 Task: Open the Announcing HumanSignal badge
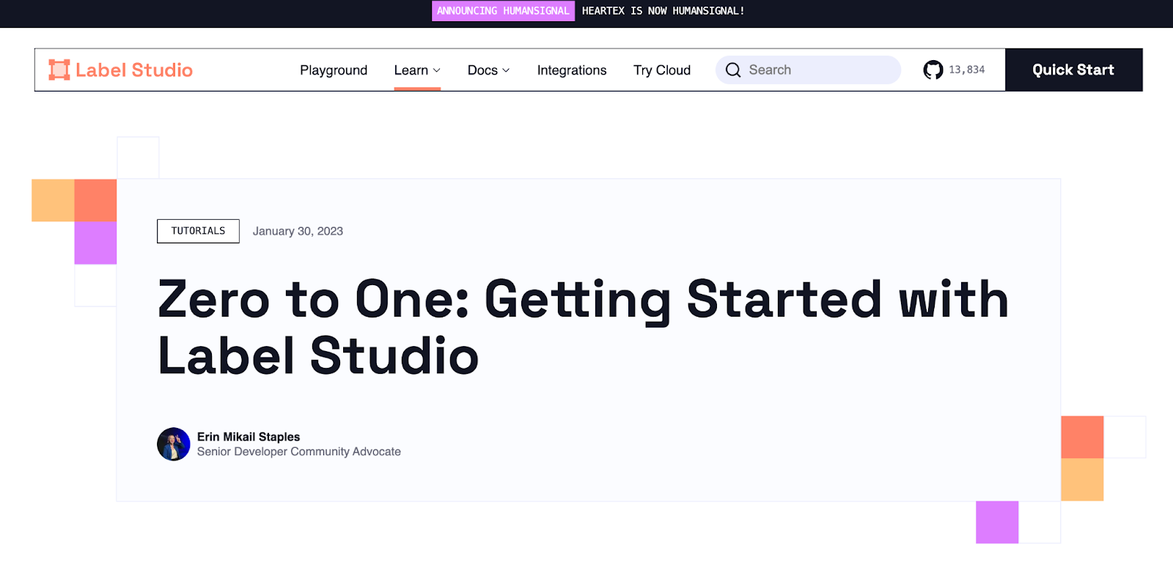pyautogui.click(x=503, y=11)
